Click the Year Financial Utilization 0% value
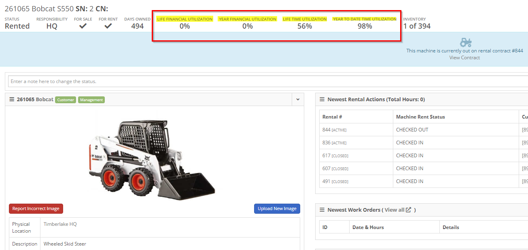 (x=248, y=26)
